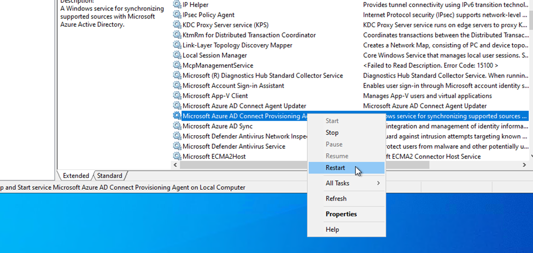This screenshot has height=253, width=533.
Task: Click the gear icon beside IP Helper
Action: point(177,5)
